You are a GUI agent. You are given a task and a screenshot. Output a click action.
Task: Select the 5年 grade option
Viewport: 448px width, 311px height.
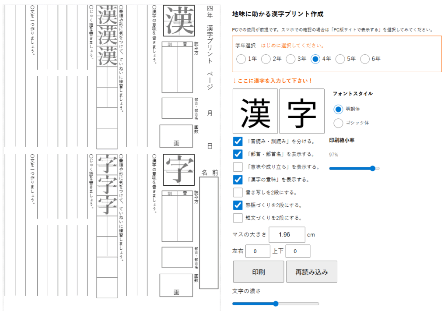[340, 59]
